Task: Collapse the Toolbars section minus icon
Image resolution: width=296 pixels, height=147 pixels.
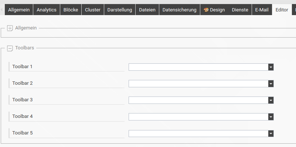Action: tap(10, 48)
